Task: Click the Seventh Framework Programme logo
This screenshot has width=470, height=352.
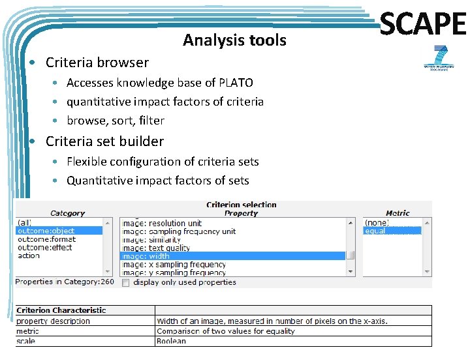Action: 439,58
